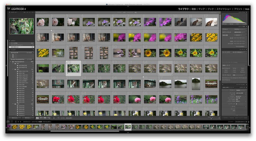This screenshot has height=141, width=256.
Task: Toggle the flag on the highlighted cat-behind-railing thumbnail
Action: click(x=143, y=77)
